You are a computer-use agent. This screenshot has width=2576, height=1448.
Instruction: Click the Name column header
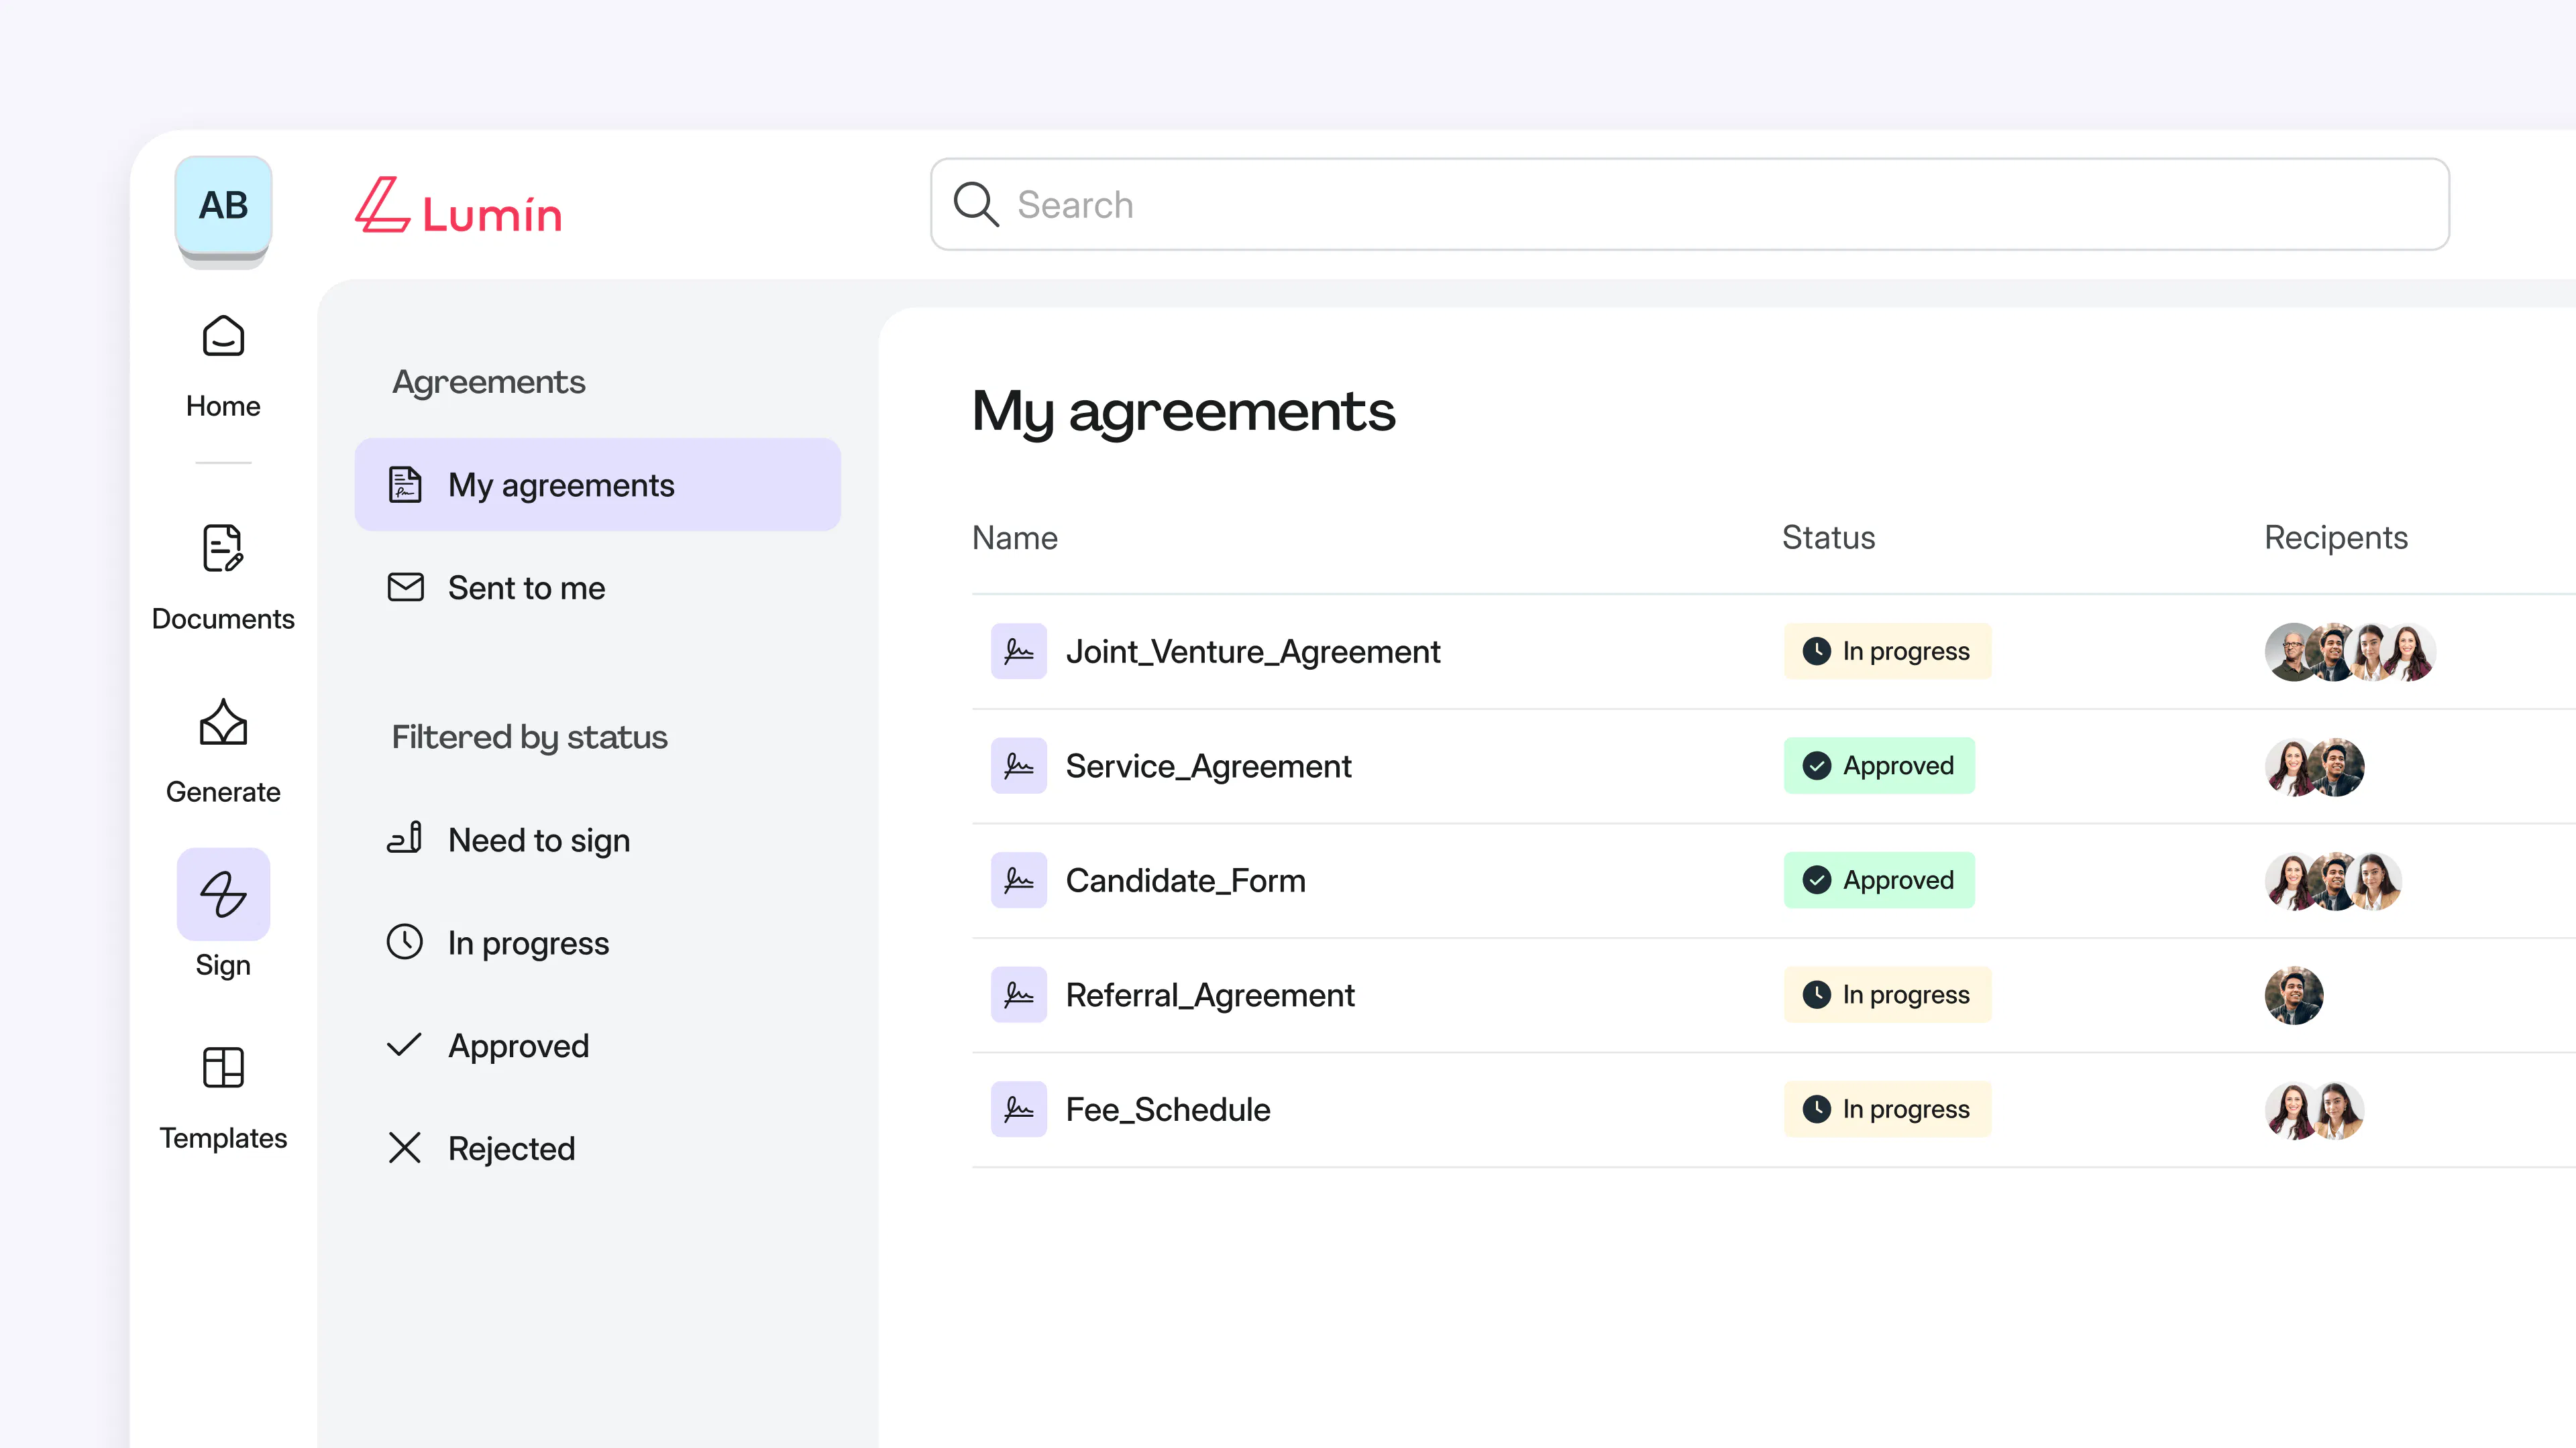(x=1015, y=538)
